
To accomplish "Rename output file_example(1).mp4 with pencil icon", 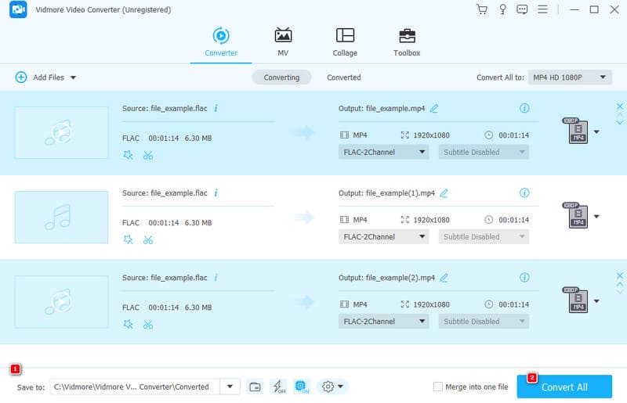I will (444, 193).
